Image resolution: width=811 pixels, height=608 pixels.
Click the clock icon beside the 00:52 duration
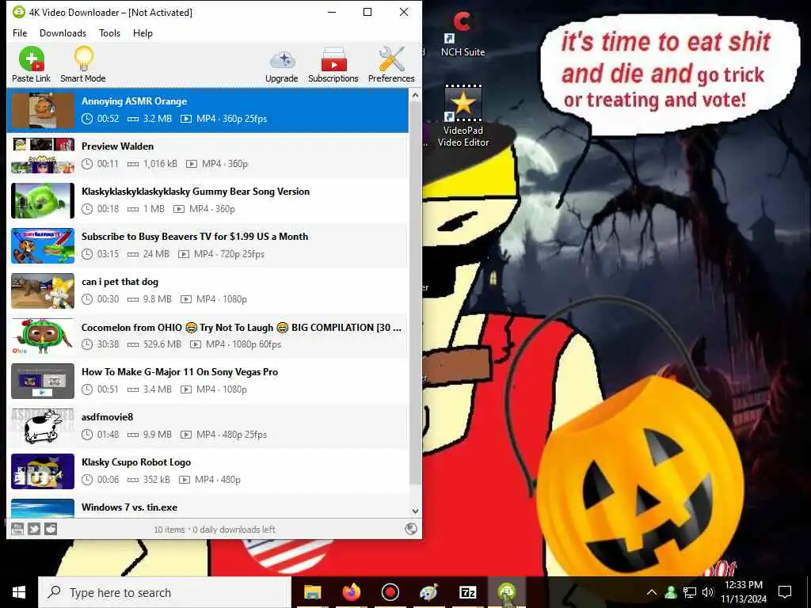click(x=87, y=119)
